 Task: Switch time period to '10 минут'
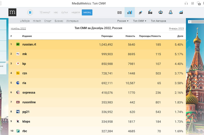[45, 12]
